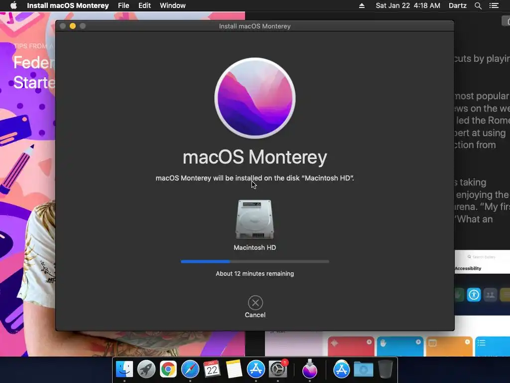Image resolution: width=510 pixels, height=383 pixels.
Task: Click the macOS Monterey installer Dock icon
Action: click(310, 370)
